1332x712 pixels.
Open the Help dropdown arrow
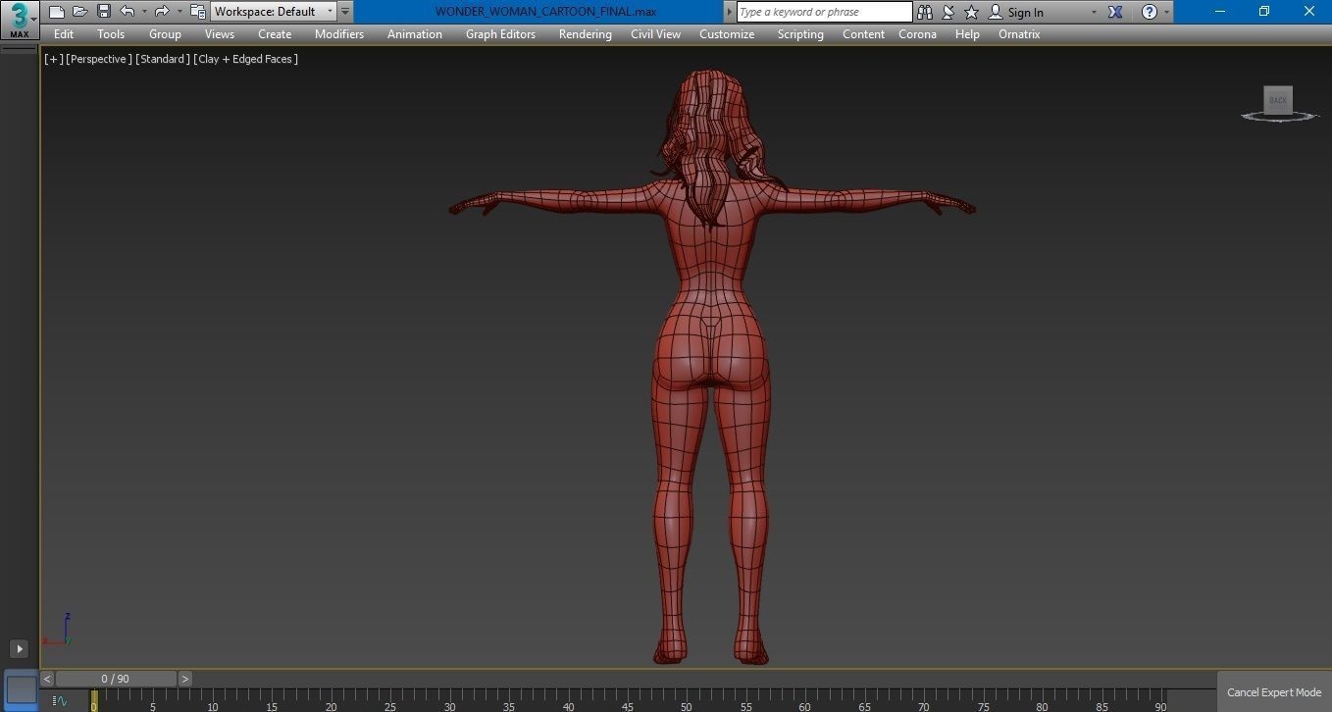point(1166,13)
